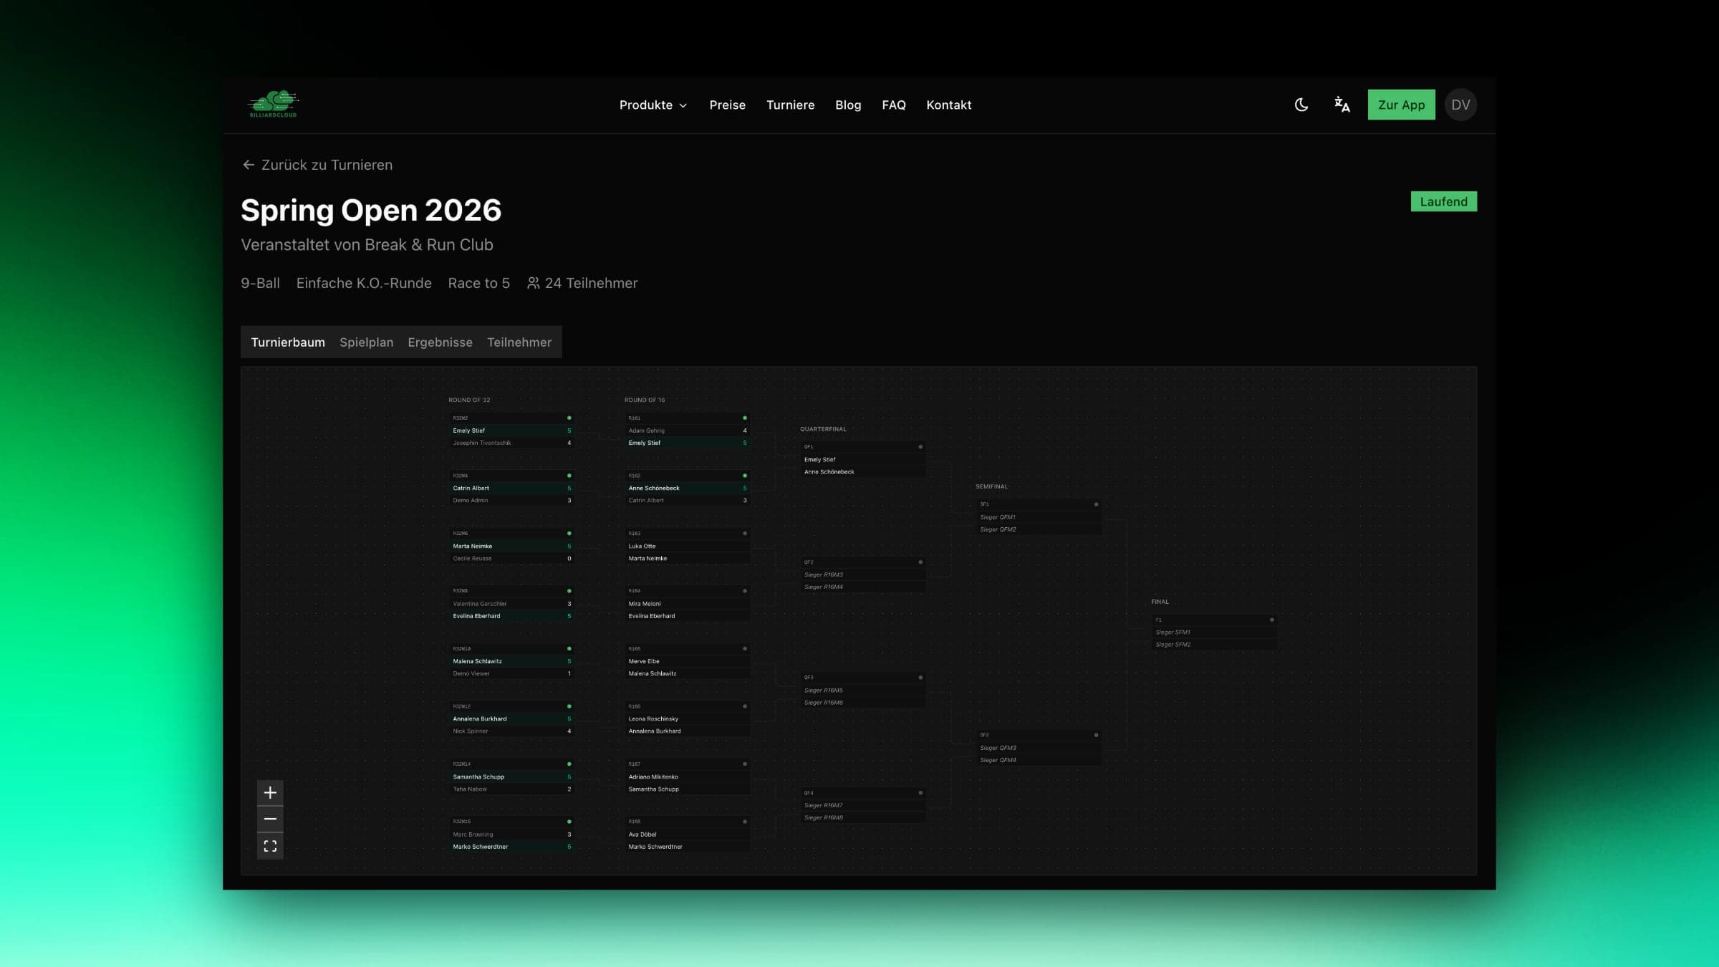Viewport: 1719px width, 967px height.
Task: Select Samantha Schupp in Round of 32
Action: tap(511, 776)
